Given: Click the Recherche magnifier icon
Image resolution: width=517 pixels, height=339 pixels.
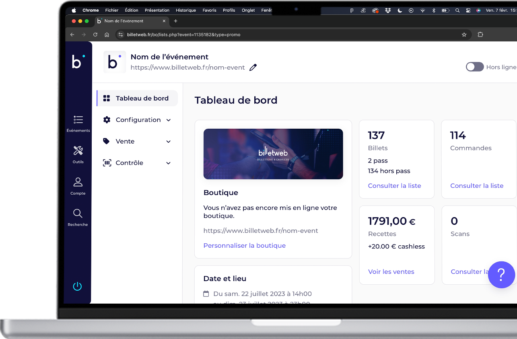Looking at the screenshot, I should pyautogui.click(x=78, y=214).
